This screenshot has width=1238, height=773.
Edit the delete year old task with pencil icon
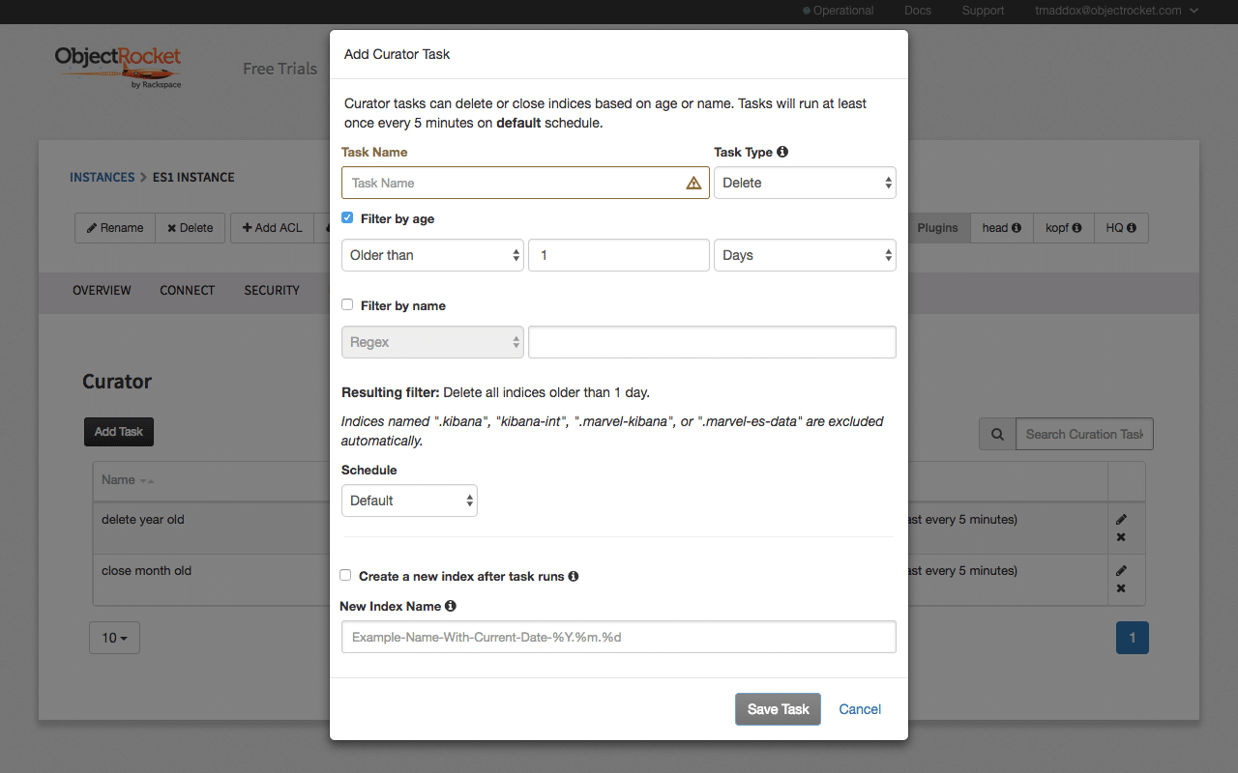pos(1121,519)
